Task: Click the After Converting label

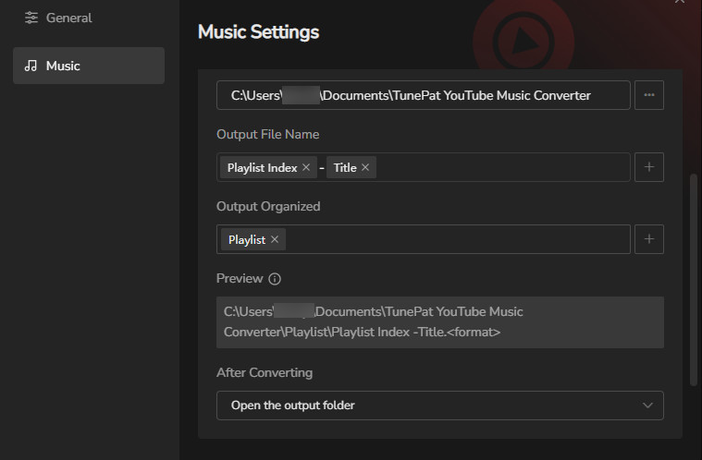Action: click(265, 373)
